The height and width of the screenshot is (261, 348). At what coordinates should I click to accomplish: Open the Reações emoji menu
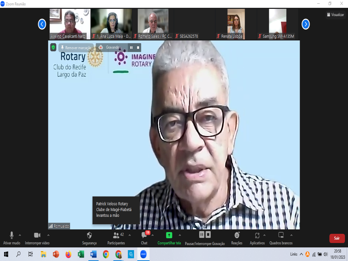237,236
